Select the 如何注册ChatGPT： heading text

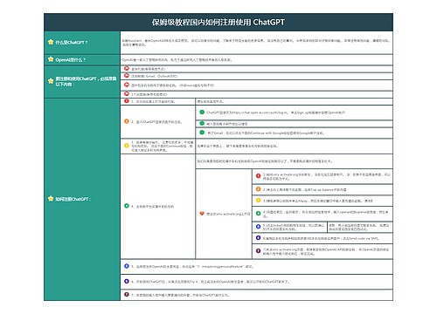click(73, 199)
